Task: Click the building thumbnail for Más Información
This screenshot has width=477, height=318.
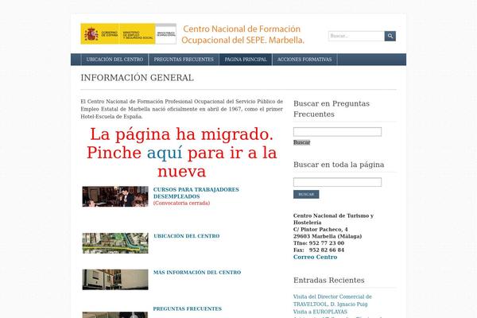Action: coord(115,279)
